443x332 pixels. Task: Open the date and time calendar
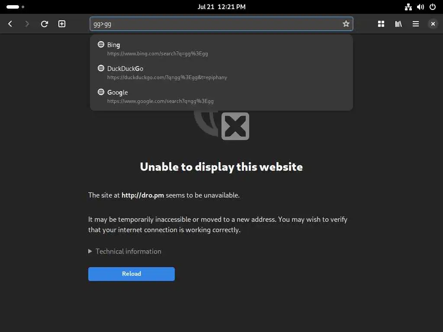tap(221, 7)
